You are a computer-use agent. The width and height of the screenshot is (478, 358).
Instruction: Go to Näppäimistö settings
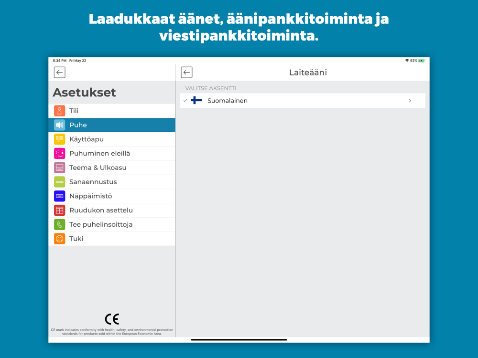tap(112, 196)
